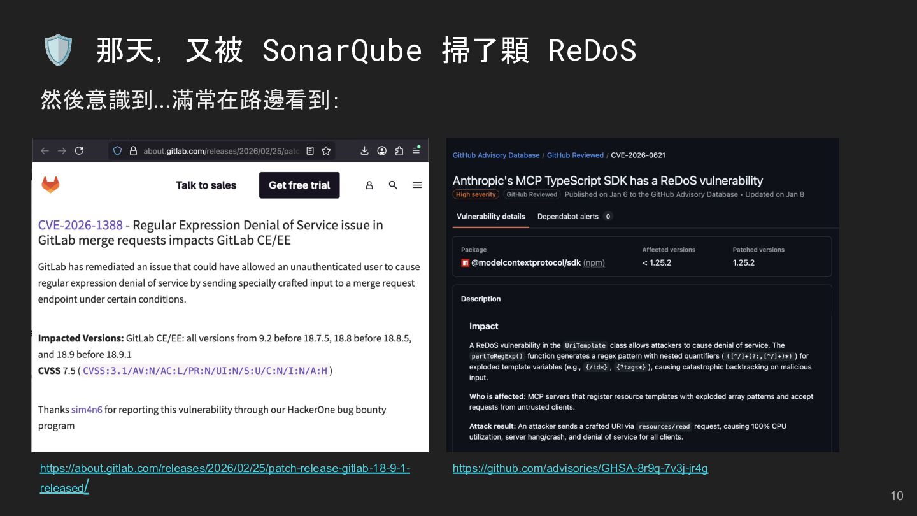Click the 'Description' heading
Viewport: 917px width, 516px height.
[x=481, y=299]
